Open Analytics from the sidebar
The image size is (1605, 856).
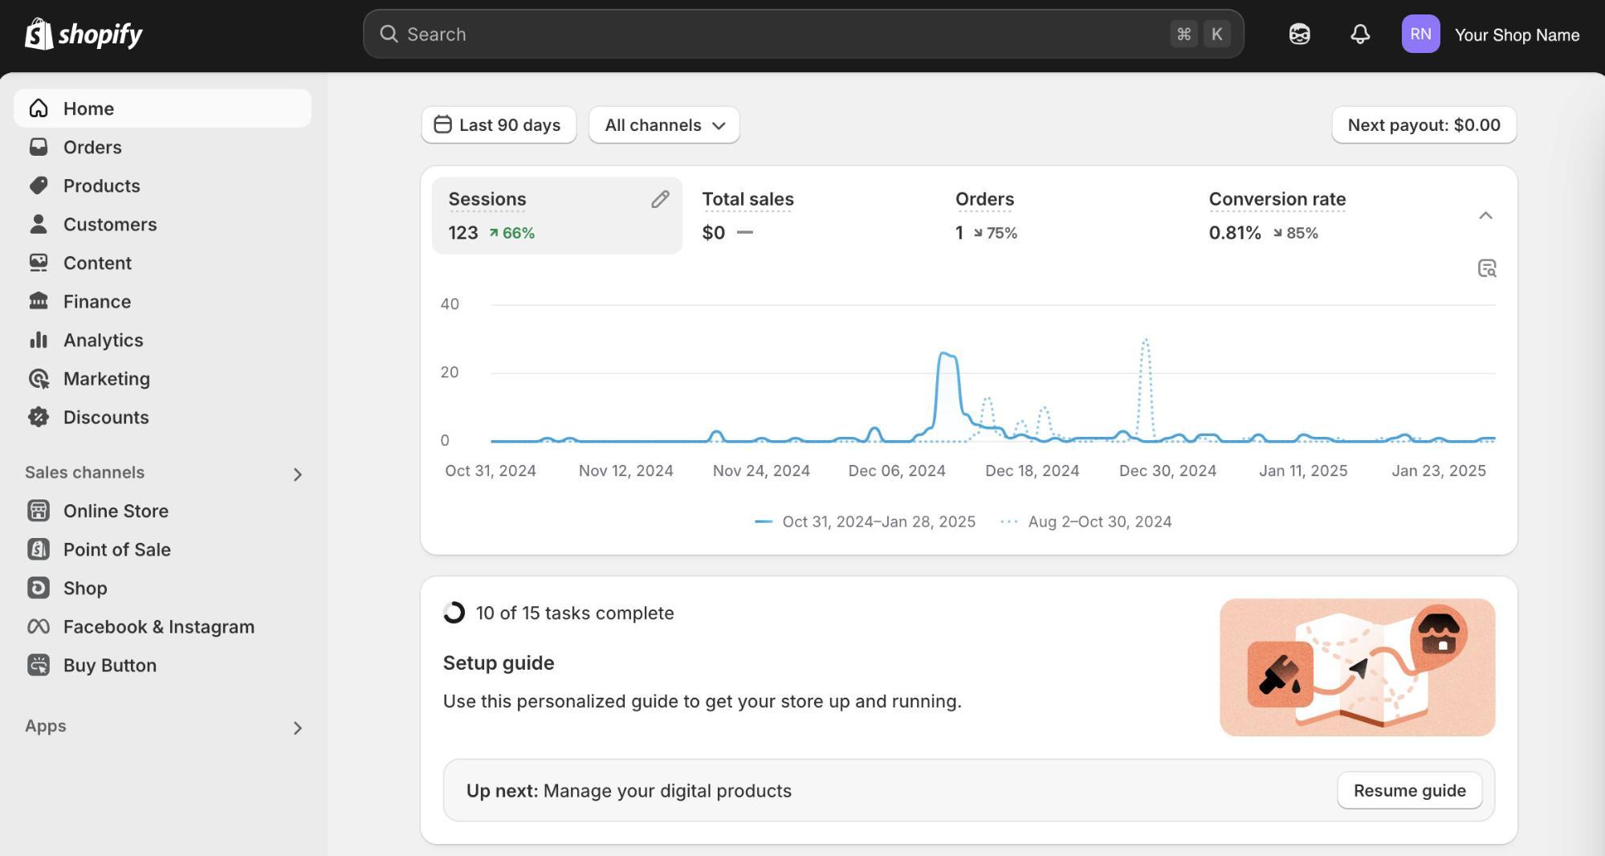pyautogui.click(x=162, y=340)
